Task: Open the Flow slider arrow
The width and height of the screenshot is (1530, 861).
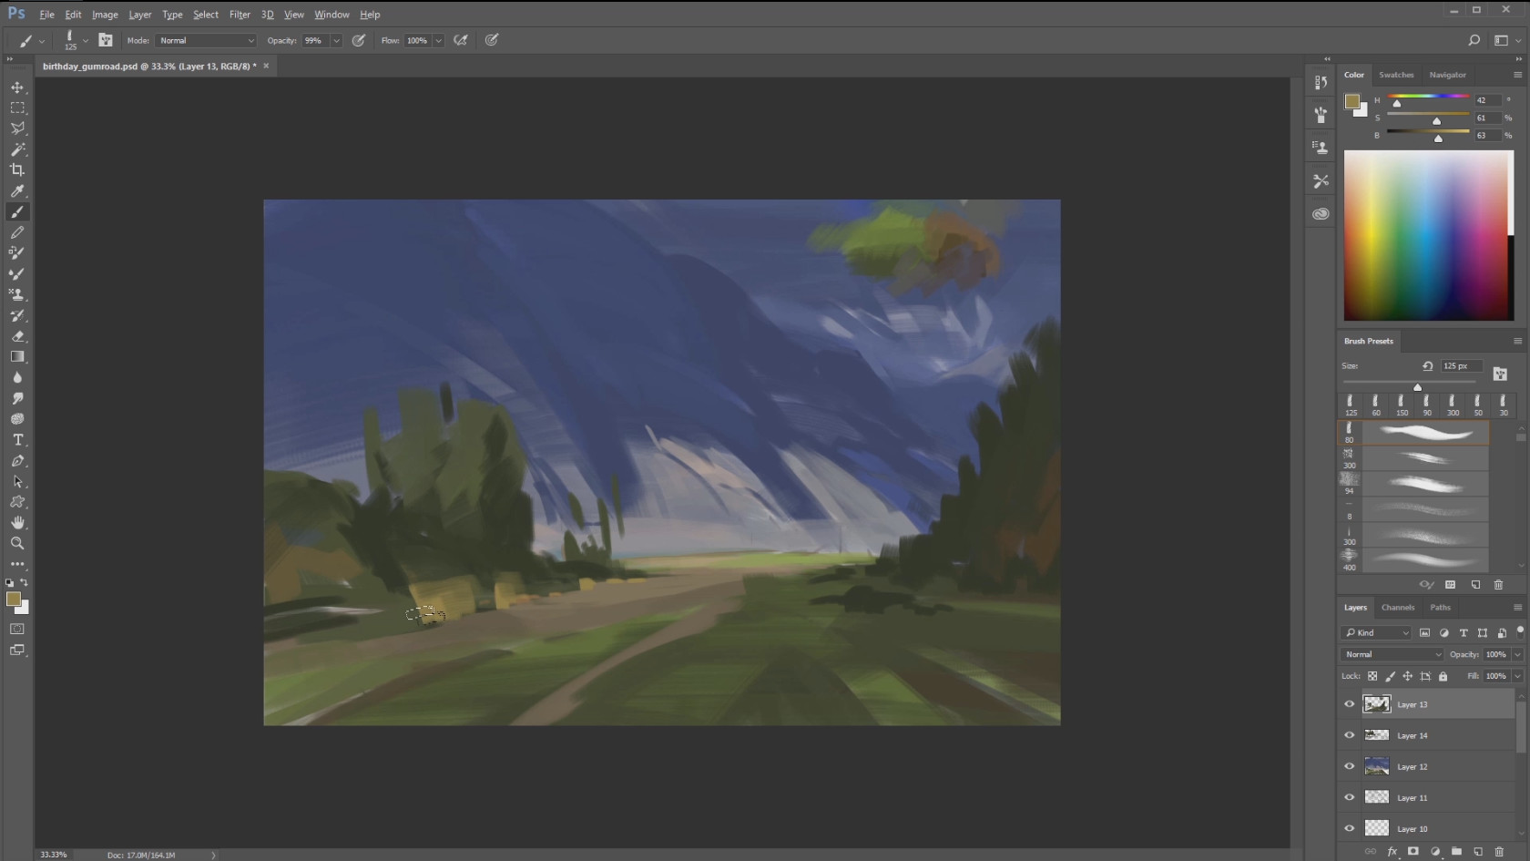Action: click(x=439, y=40)
